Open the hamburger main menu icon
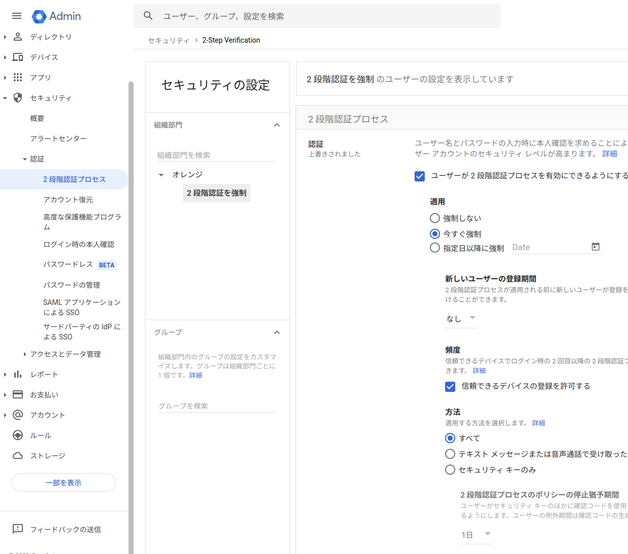This screenshot has height=554, width=628. pyautogui.click(x=17, y=16)
